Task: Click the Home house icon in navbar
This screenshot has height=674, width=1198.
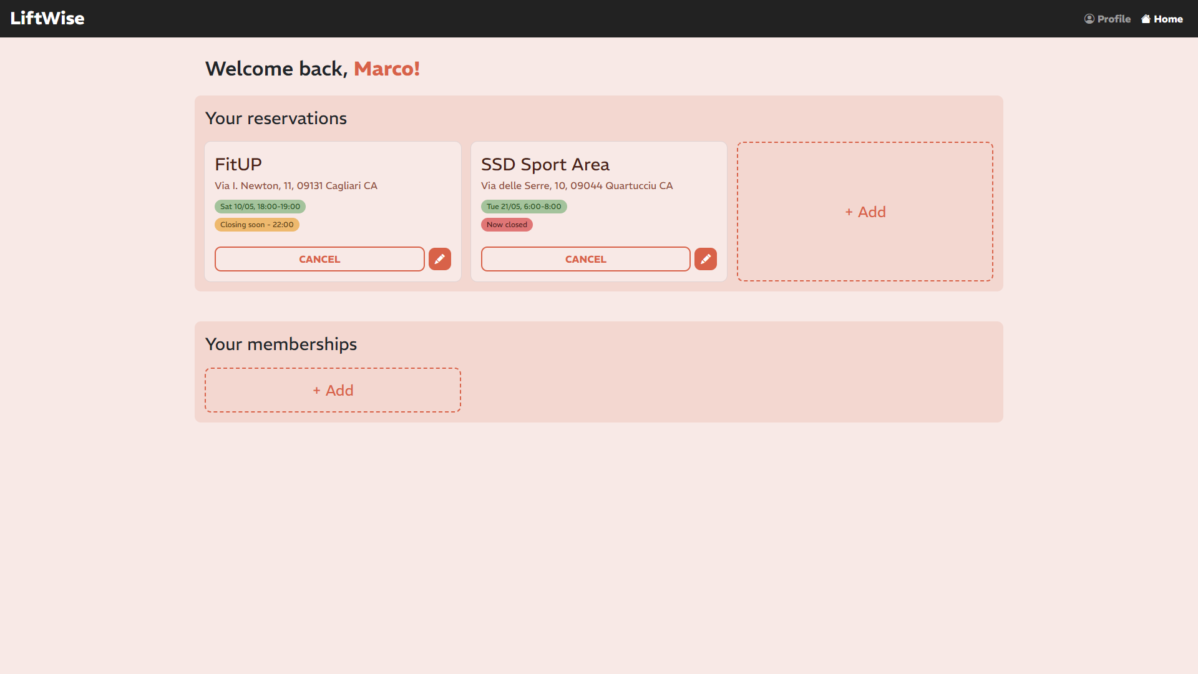Action: click(1146, 19)
